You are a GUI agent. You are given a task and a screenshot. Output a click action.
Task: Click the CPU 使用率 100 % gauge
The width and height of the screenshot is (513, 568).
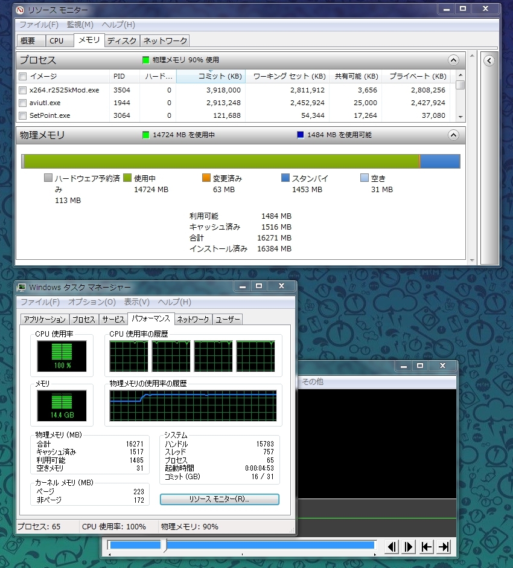point(62,356)
